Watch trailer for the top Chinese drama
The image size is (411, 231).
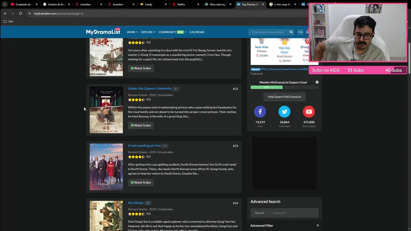click(x=141, y=68)
